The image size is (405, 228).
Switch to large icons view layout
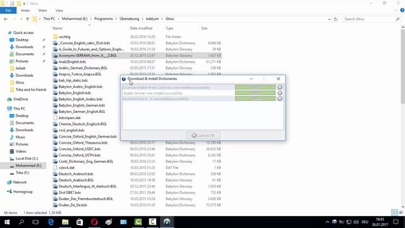(x=401, y=213)
